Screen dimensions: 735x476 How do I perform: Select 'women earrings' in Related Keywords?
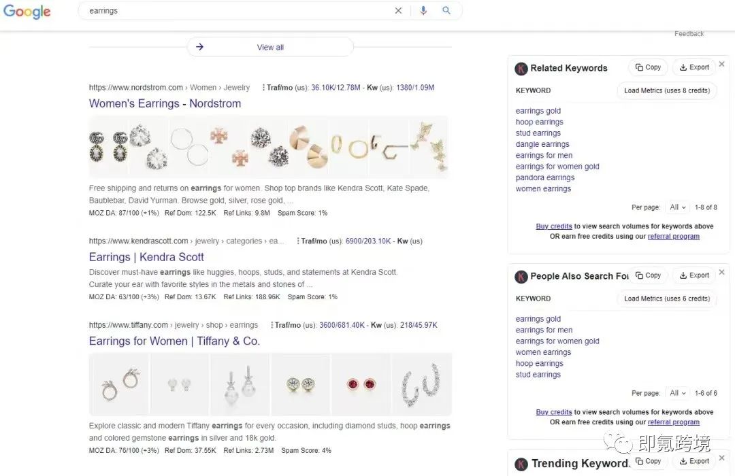click(x=543, y=189)
